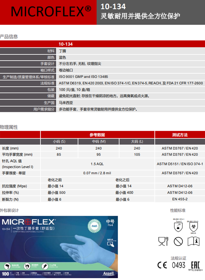
Task: Click the 小码 (S) column header
Action: click(59, 141)
